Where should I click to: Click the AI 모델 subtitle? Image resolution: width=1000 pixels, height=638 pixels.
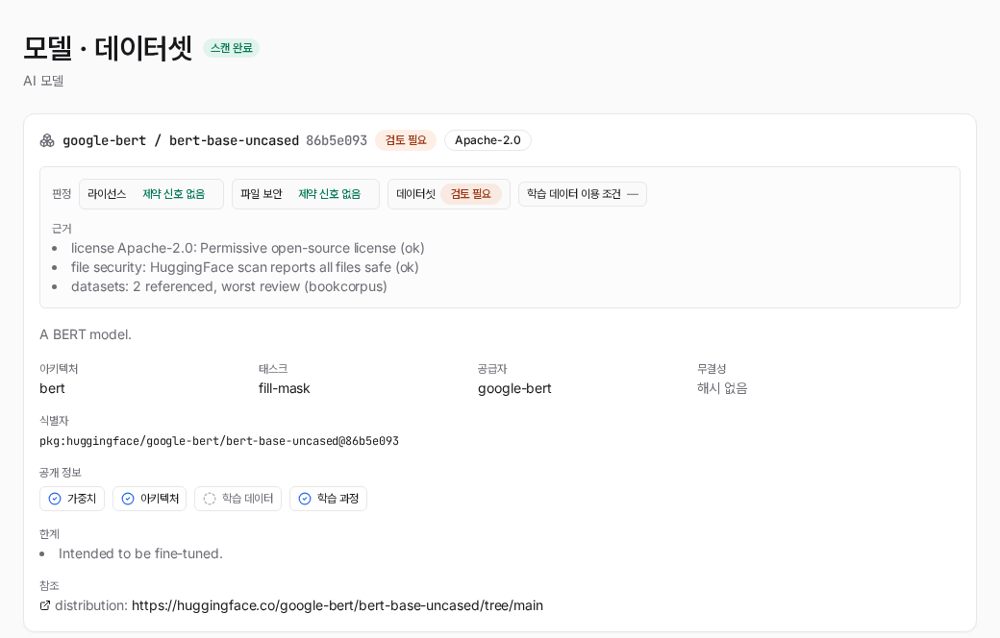point(43,81)
